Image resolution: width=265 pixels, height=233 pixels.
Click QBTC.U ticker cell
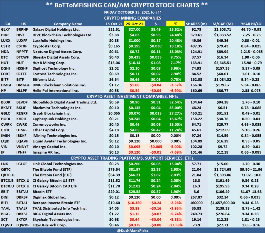8,175
